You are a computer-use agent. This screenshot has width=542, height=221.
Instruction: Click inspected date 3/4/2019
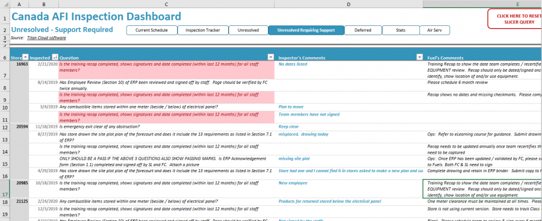pyautogui.click(x=49, y=107)
